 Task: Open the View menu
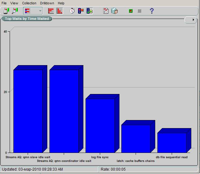pyautogui.click(x=14, y=3)
